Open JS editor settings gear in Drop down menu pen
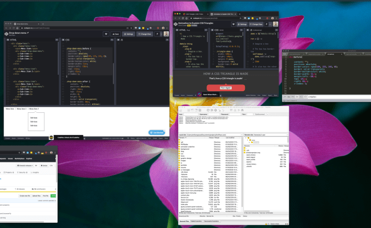 click(118, 40)
